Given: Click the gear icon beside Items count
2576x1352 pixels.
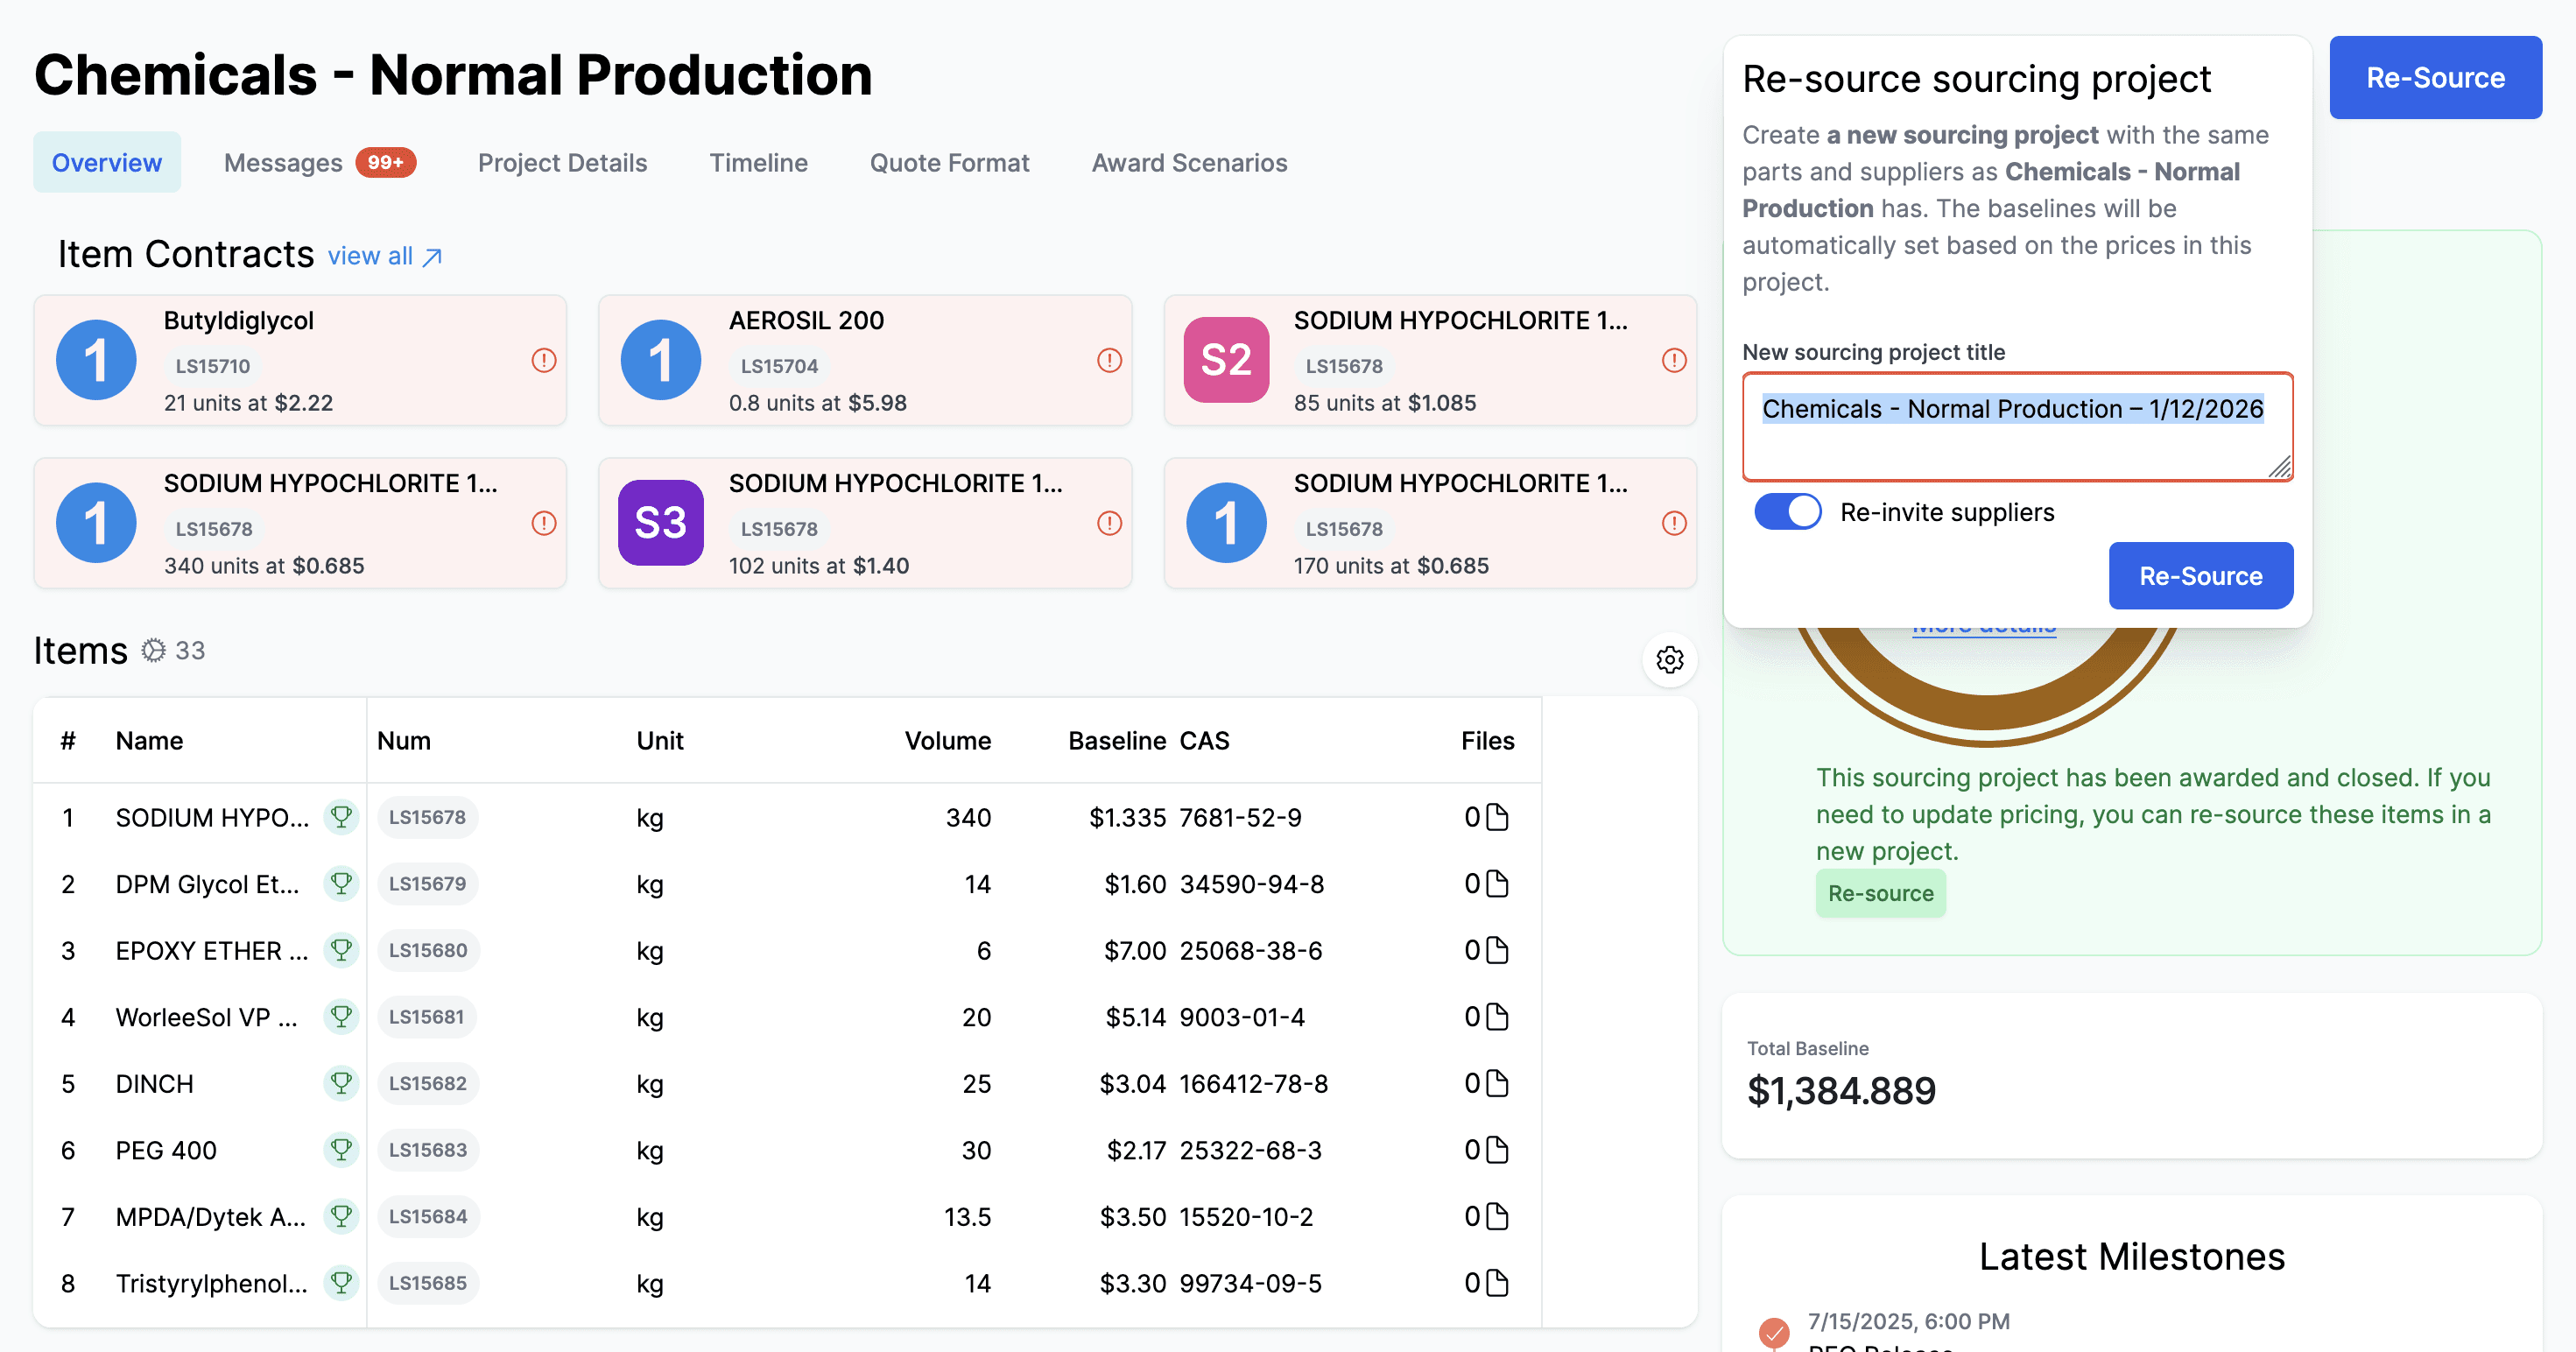Looking at the screenshot, I should point(153,651).
